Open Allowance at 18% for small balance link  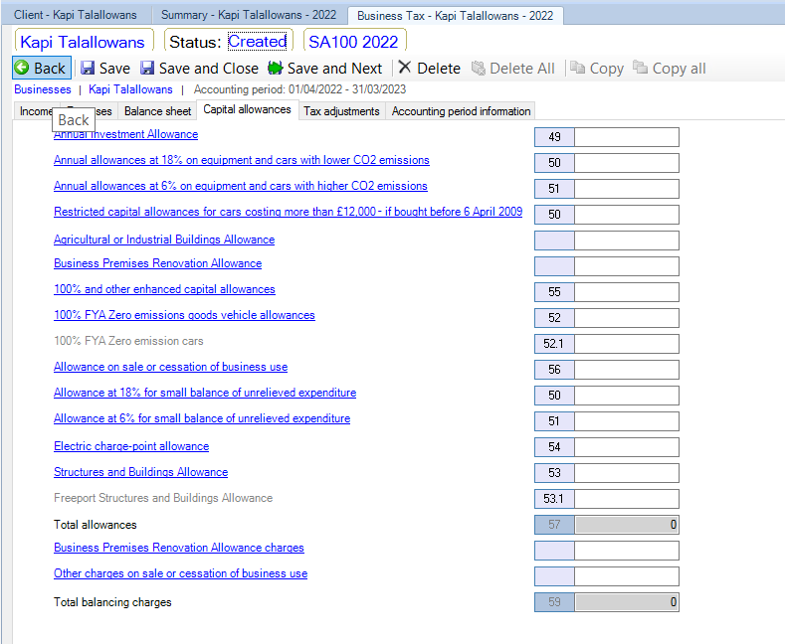[205, 393]
